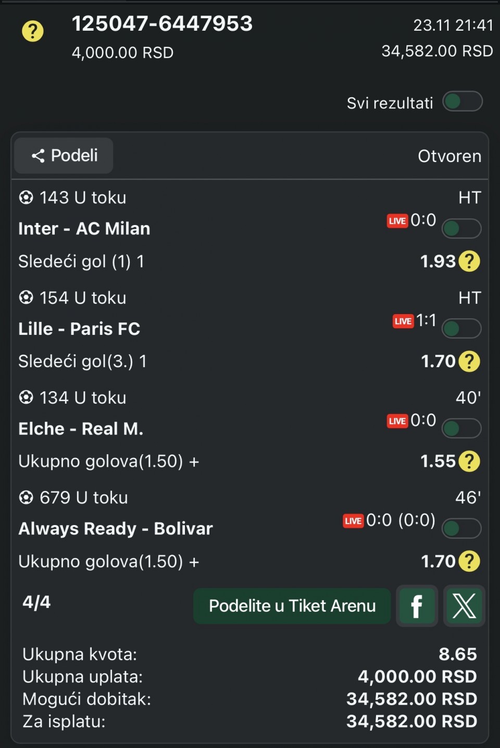Tap the ticket number 125047-6447953
The image size is (500, 748).
(162, 24)
